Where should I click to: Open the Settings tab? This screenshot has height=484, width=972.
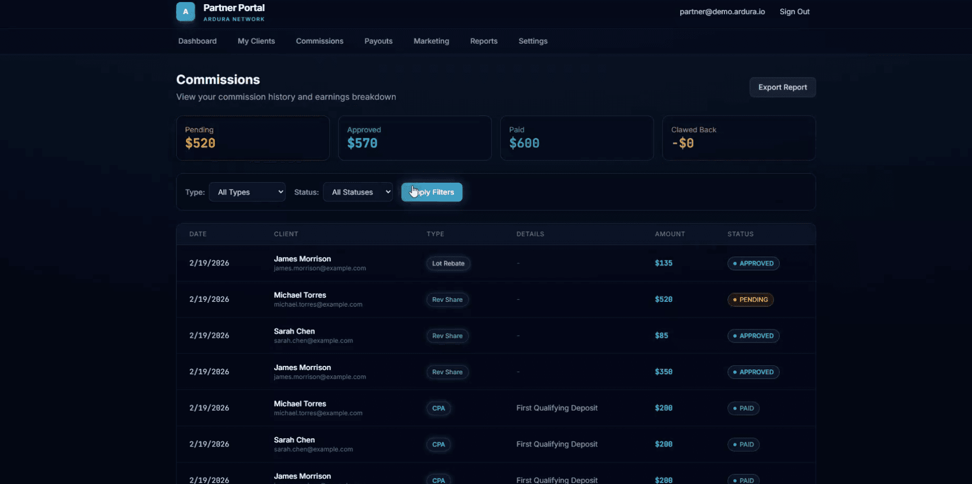coord(533,41)
